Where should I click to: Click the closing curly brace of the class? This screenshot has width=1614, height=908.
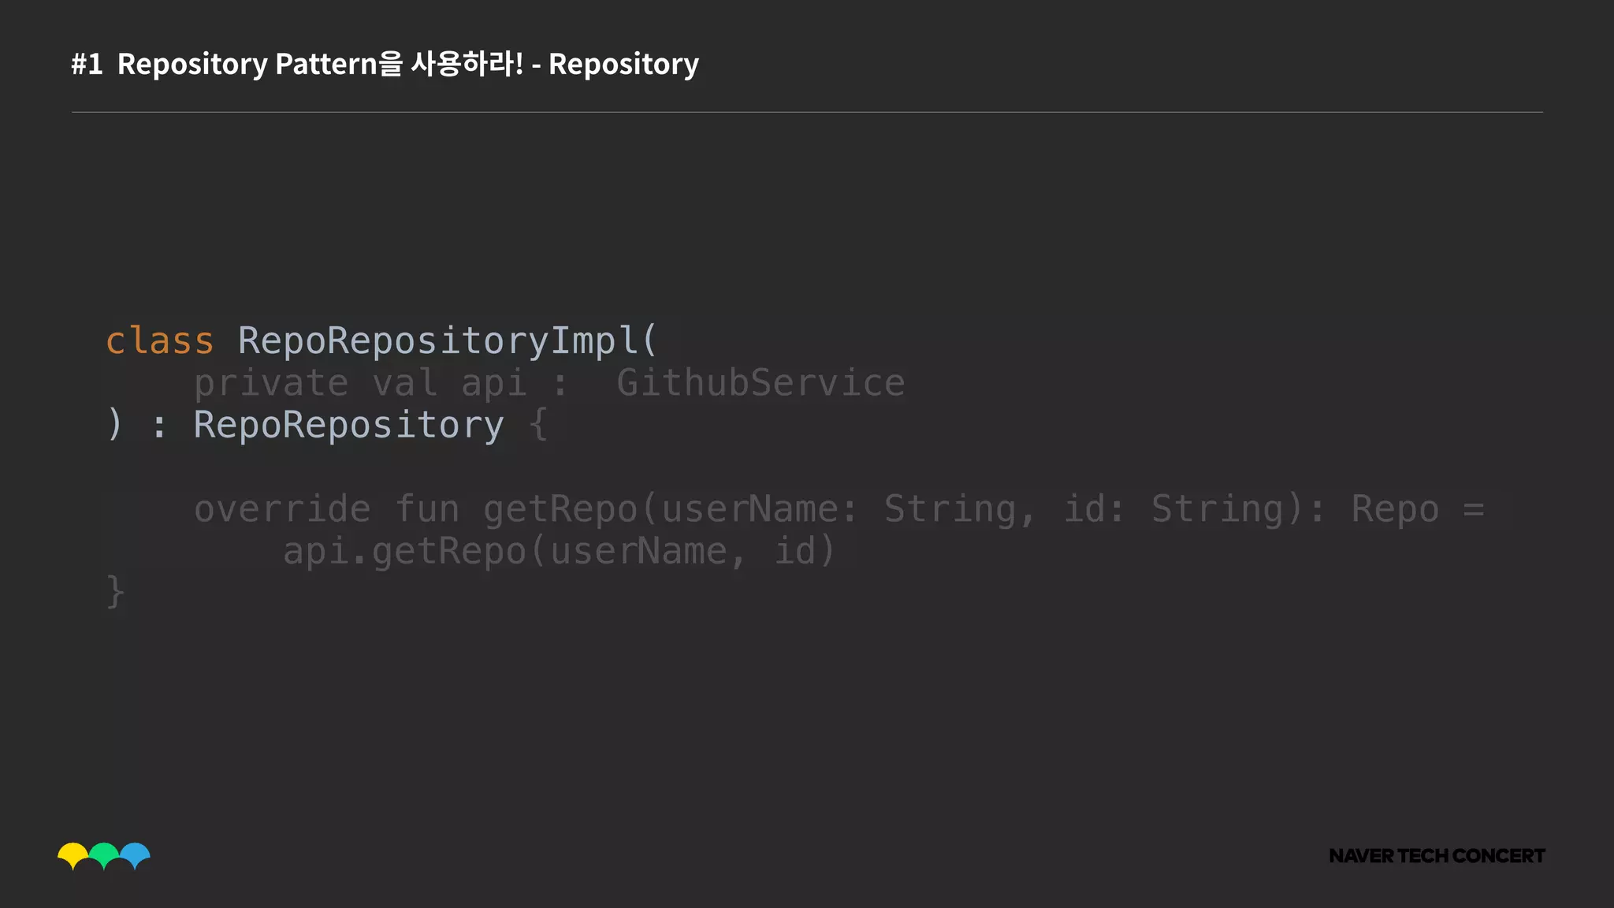point(115,591)
